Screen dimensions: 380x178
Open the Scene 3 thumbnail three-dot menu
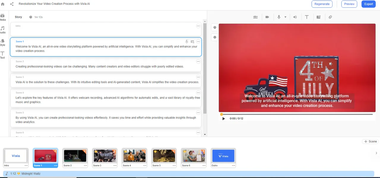115,166
